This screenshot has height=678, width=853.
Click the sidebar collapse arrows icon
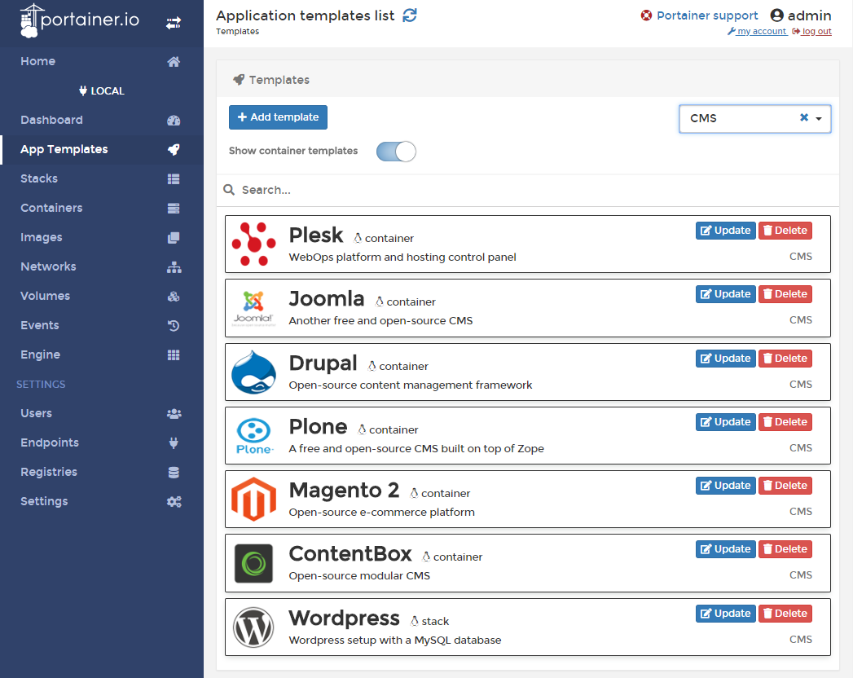pyautogui.click(x=174, y=23)
